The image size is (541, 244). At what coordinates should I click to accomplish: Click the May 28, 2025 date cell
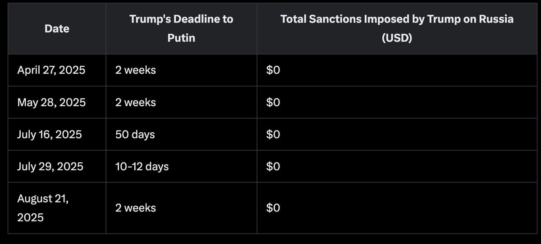(57, 103)
